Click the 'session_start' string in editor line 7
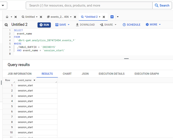Viewport: 173px width, 140px height. point(54,50)
